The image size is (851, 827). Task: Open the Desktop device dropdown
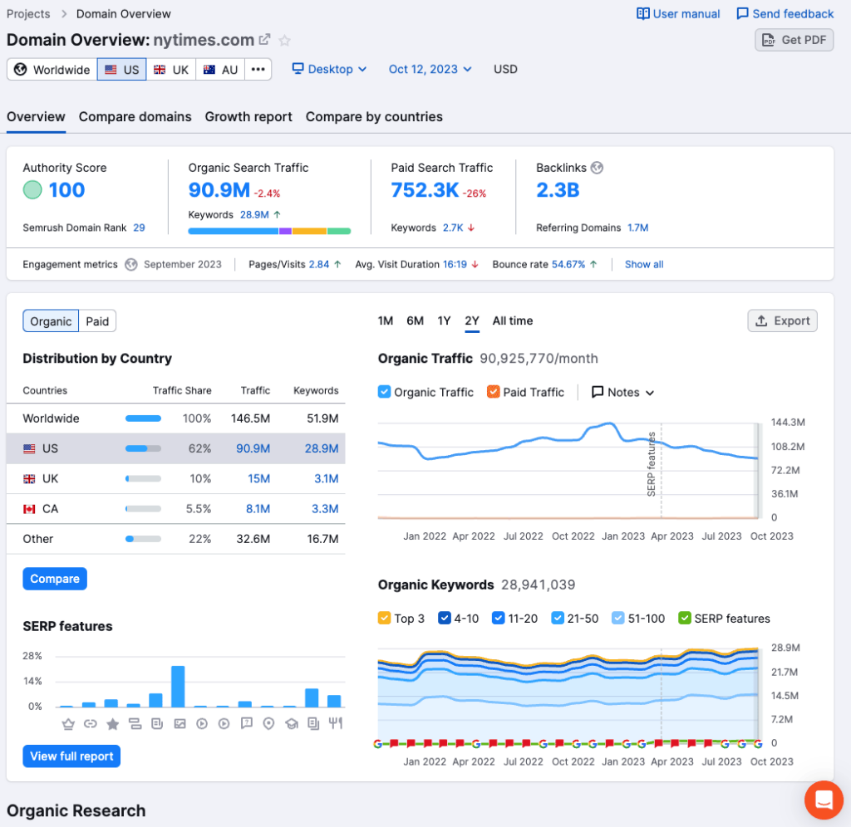tap(329, 69)
